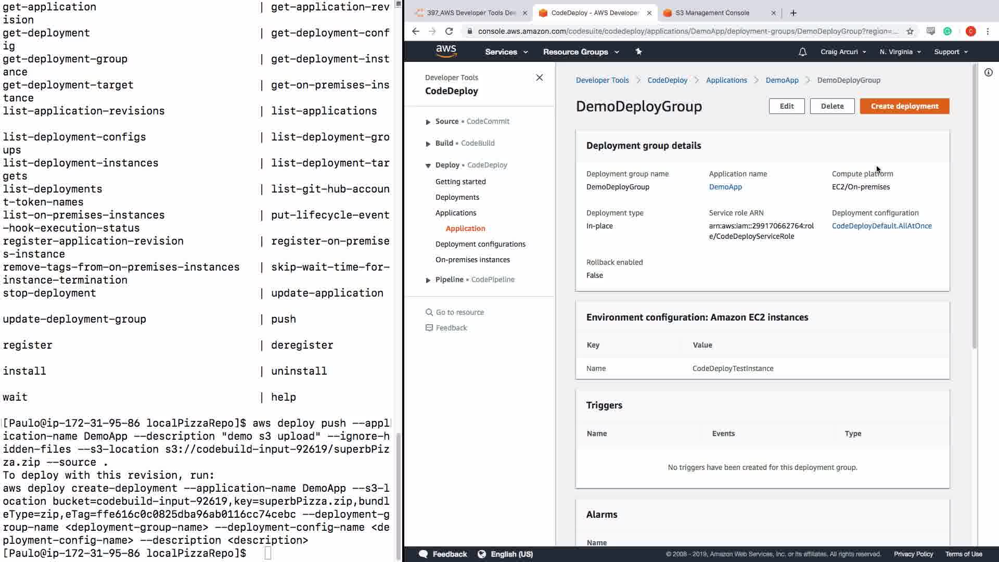The image size is (999, 562).
Task: Open the notifications bell icon
Action: [802, 52]
